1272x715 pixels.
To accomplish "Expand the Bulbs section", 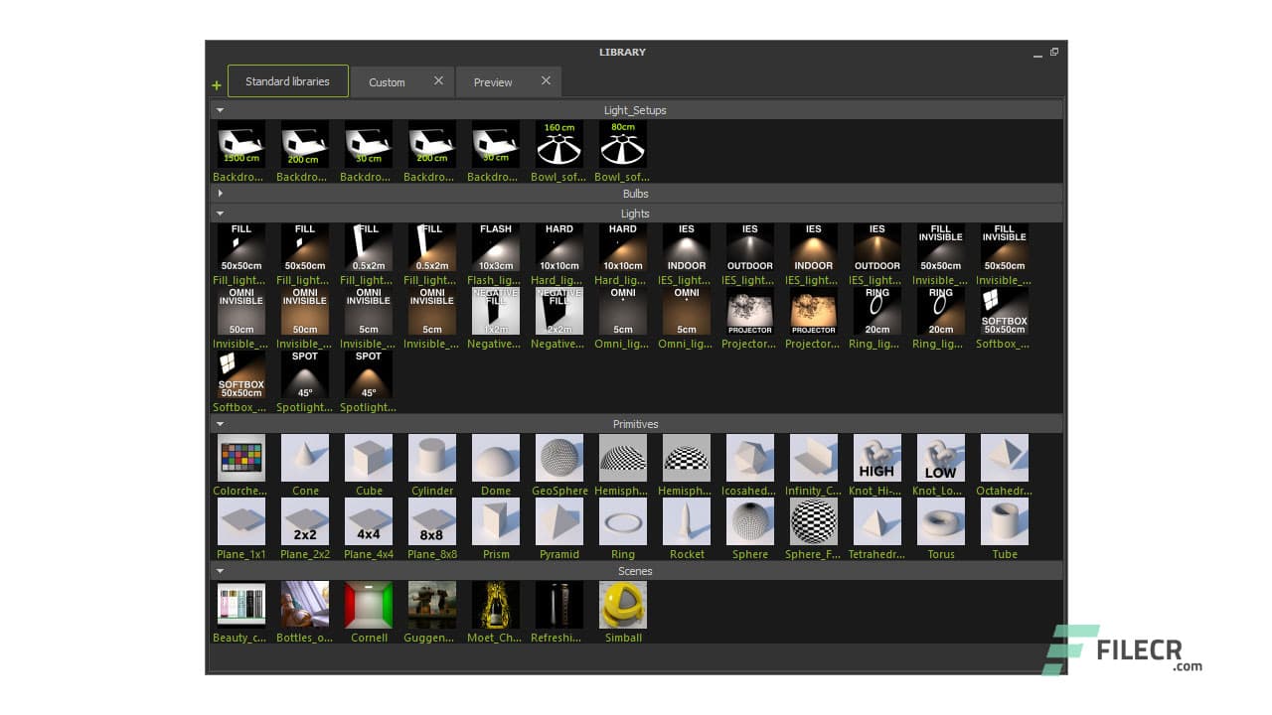I will 220,194.
